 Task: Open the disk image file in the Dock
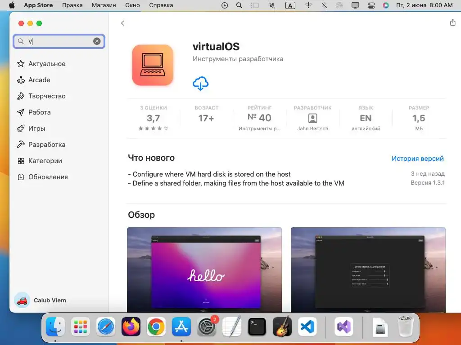(380, 327)
